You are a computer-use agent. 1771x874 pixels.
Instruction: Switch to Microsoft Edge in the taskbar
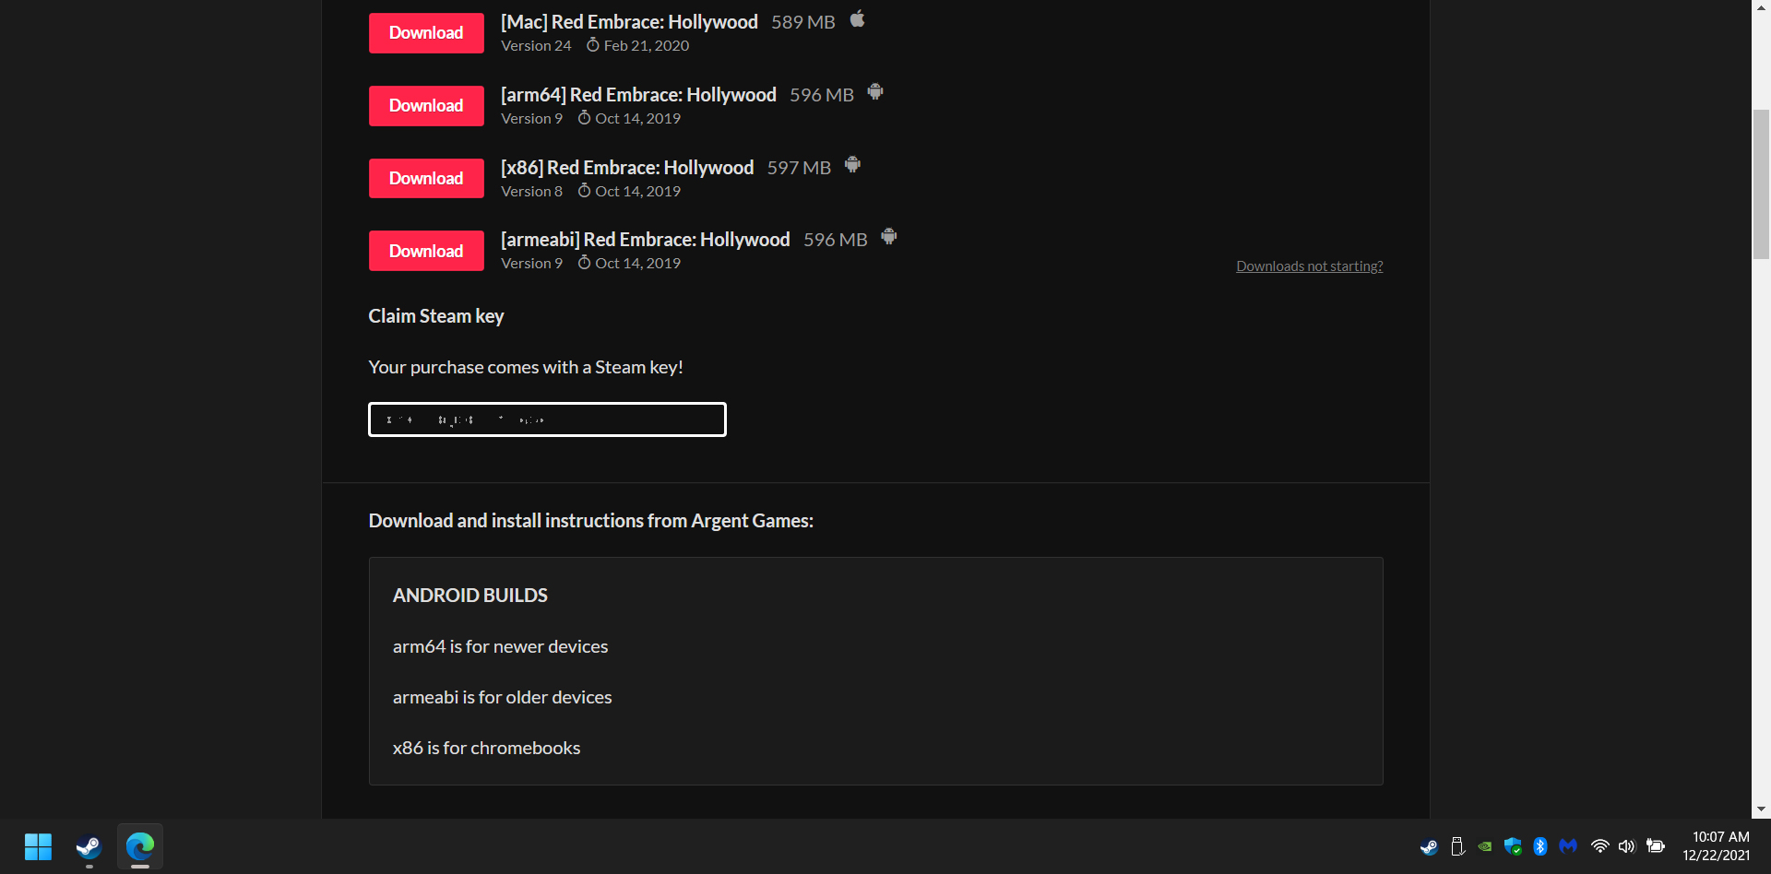point(140,846)
